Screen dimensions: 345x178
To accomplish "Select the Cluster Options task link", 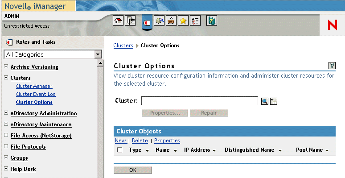I will coord(34,102).
